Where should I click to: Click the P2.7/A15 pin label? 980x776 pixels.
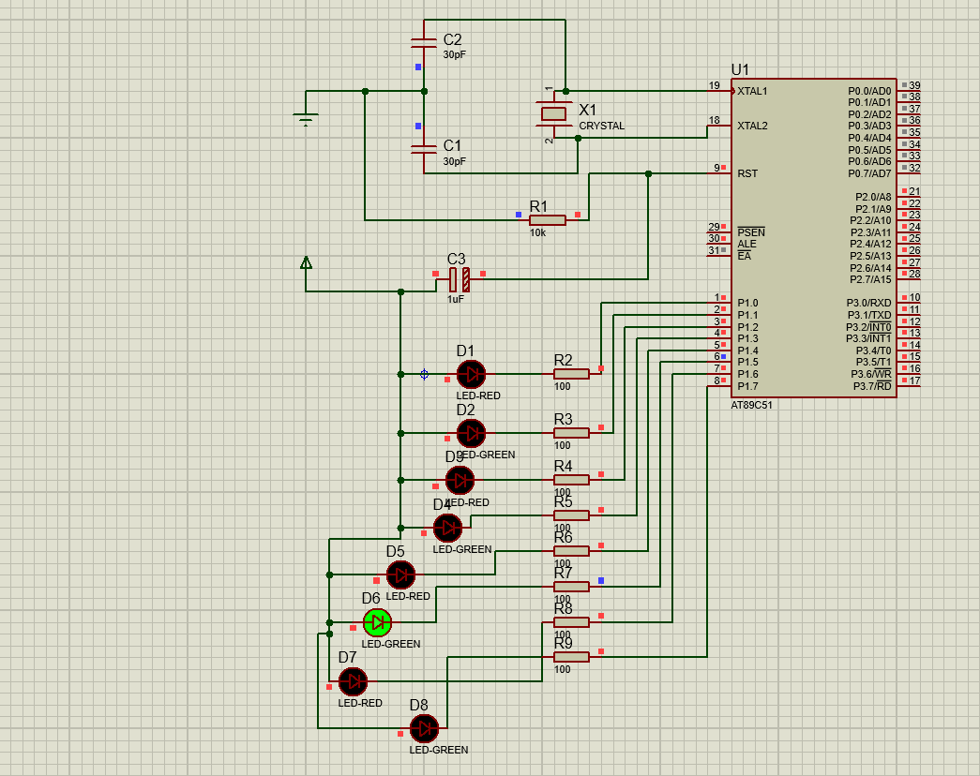click(870, 280)
